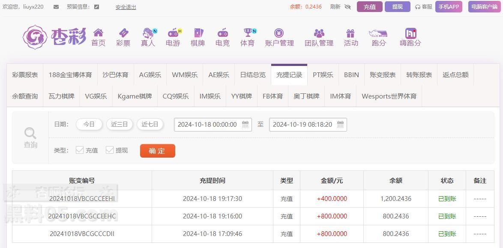
Task: Switch to 瓦力棋牌 tab
Action: (x=61, y=96)
